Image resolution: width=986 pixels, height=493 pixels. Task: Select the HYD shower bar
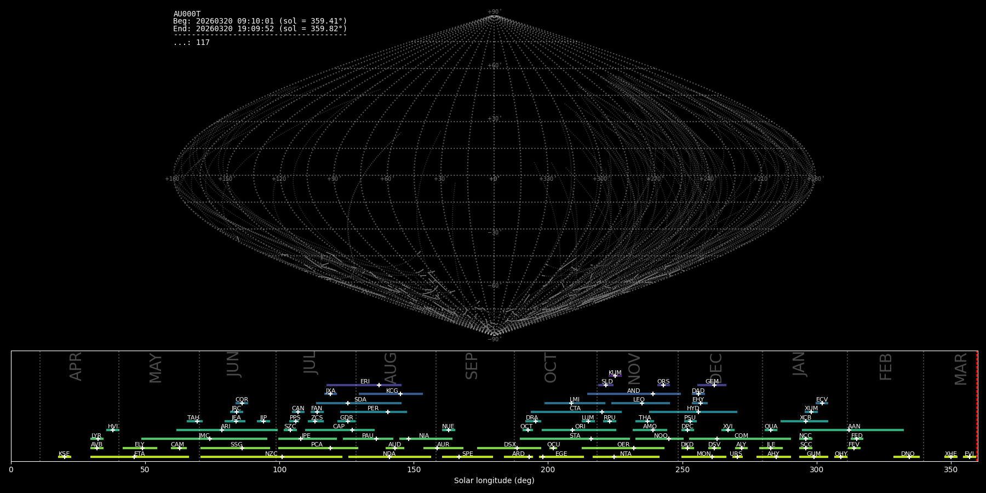693,412
